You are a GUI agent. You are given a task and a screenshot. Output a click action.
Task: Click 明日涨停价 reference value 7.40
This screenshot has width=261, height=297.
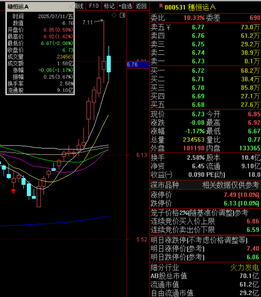pos(253,249)
